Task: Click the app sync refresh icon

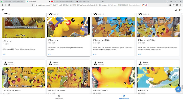Action: click(180, 10)
